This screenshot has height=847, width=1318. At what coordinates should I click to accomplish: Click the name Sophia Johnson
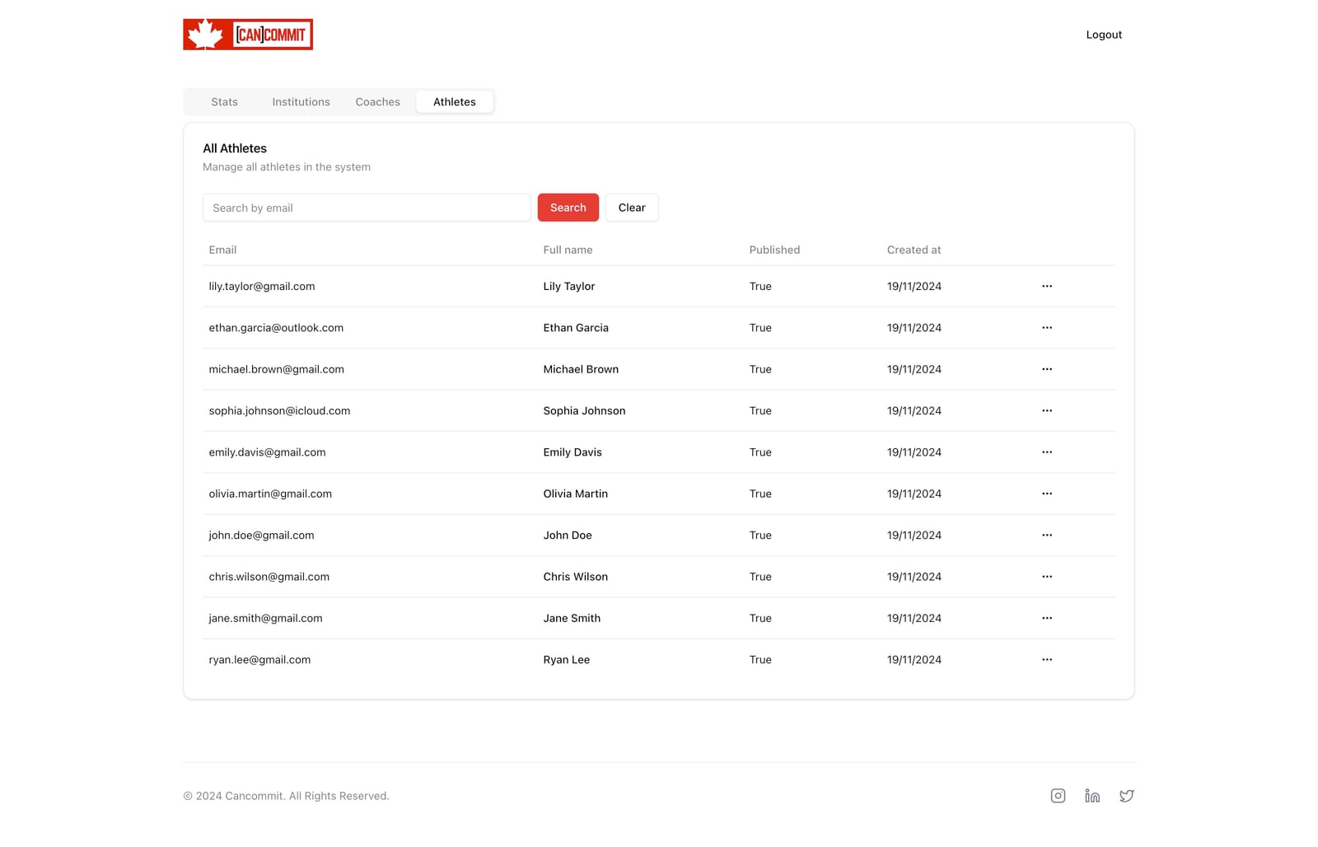click(584, 410)
